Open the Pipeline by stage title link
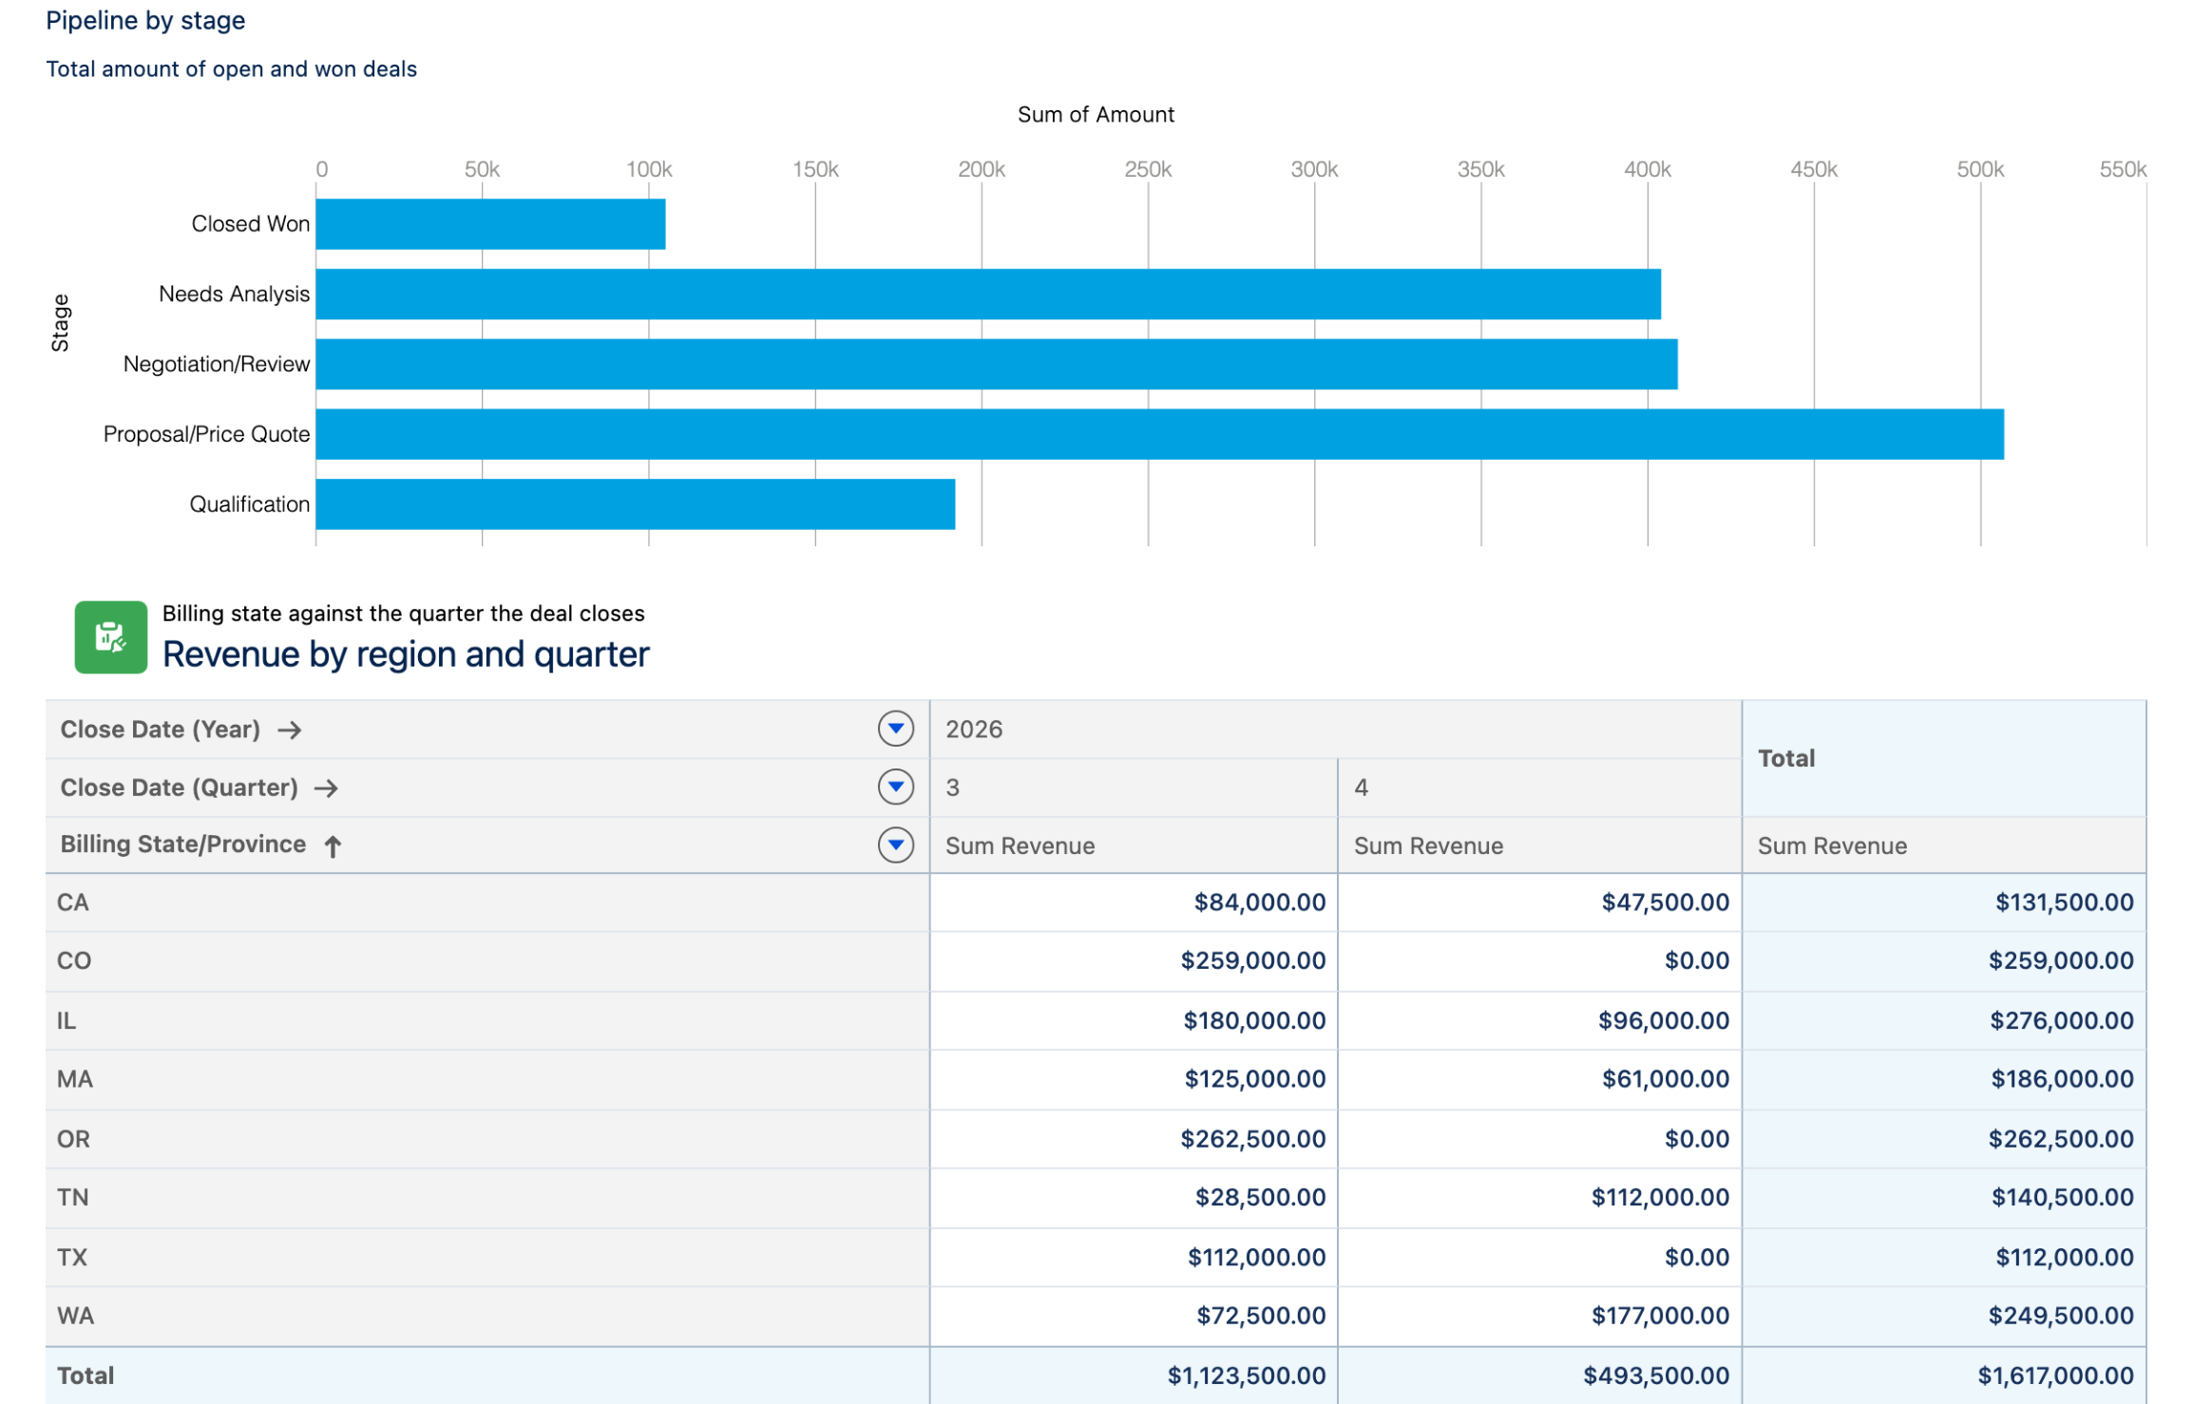The width and height of the screenshot is (2193, 1404). [x=145, y=21]
